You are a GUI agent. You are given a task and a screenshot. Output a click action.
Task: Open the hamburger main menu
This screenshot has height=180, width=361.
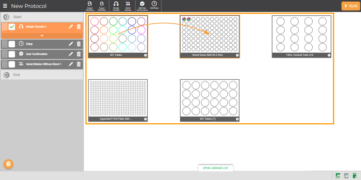coord(5,6)
